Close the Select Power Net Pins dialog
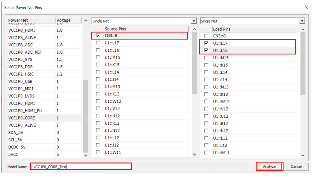The height and width of the screenshot is (176, 314). pyautogui.click(x=306, y=7)
